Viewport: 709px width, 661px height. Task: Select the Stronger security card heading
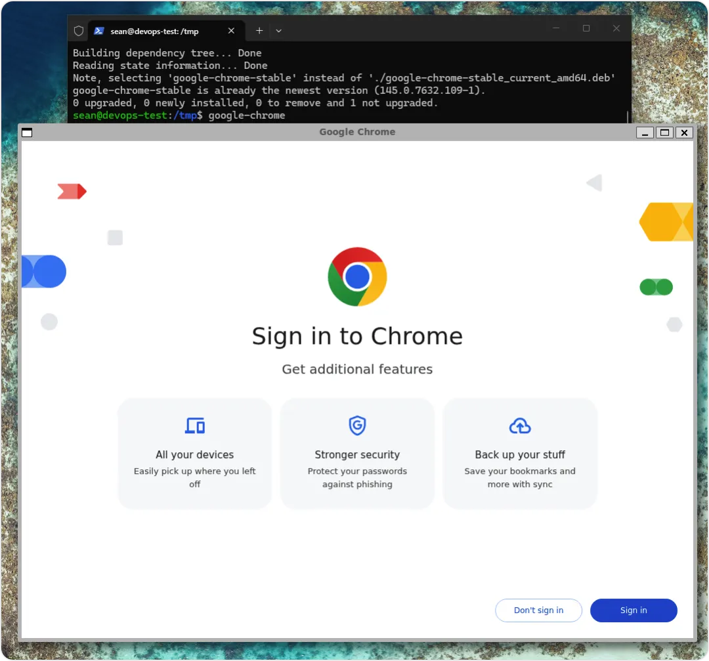pyautogui.click(x=356, y=454)
